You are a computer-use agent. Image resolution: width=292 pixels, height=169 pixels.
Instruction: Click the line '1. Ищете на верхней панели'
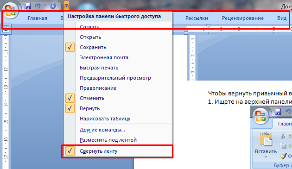[250, 102]
